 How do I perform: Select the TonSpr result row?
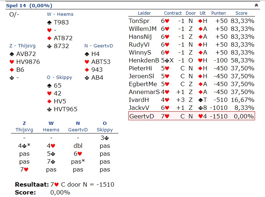[191, 21]
